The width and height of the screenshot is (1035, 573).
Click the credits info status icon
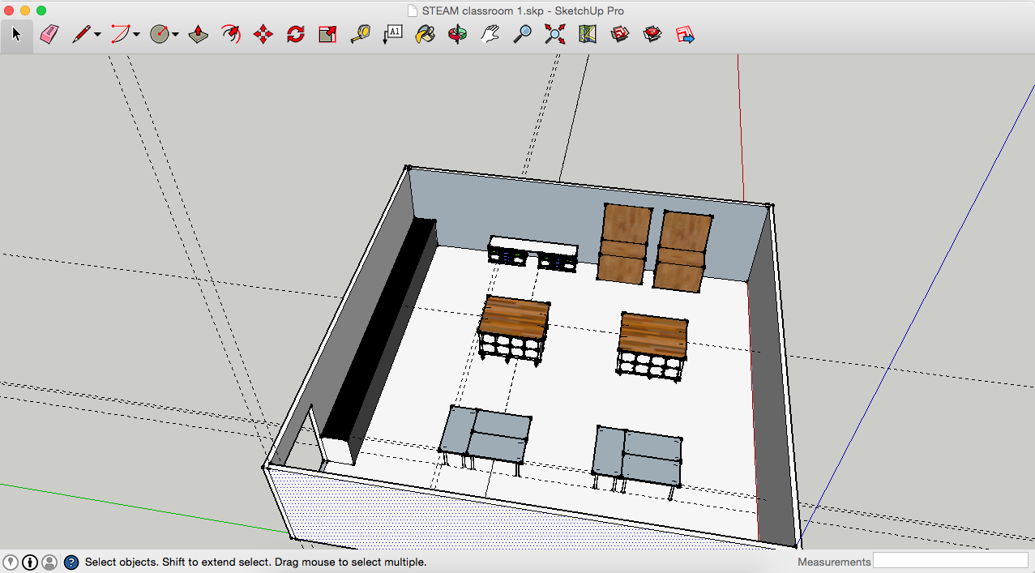coord(30,562)
